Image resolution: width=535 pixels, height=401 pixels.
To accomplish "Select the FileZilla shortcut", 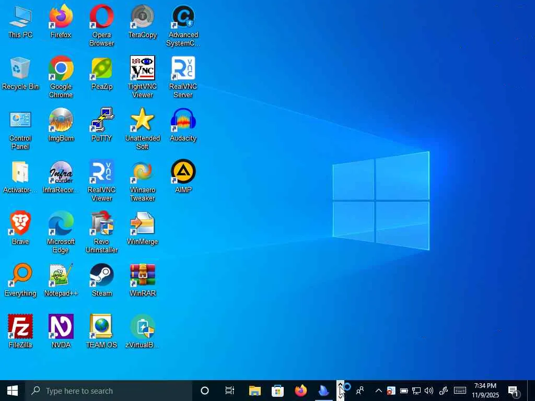I will pyautogui.click(x=20, y=332).
